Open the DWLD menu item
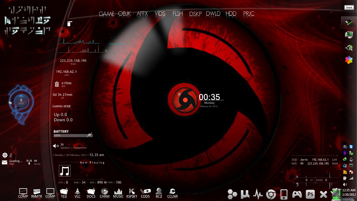The width and height of the screenshot is (357, 201). (x=213, y=14)
